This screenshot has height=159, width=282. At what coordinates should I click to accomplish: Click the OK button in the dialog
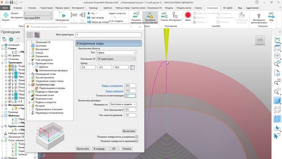[x=114, y=149]
